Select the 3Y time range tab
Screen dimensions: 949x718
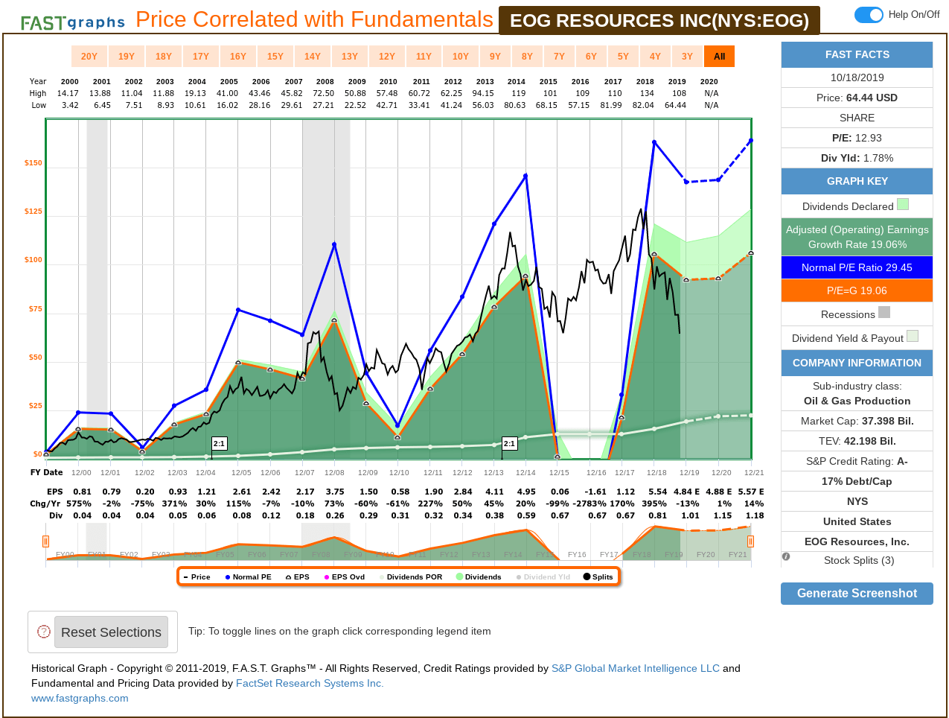(687, 57)
